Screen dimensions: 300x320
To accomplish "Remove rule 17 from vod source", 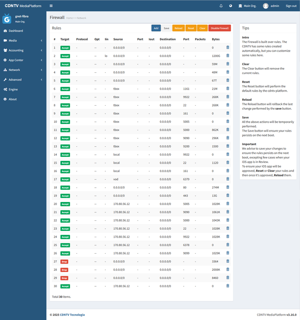I will pyautogui.click(x=228, y=179).
